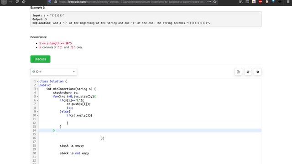Go back using the browser back arrow

(x=4, y=2)
